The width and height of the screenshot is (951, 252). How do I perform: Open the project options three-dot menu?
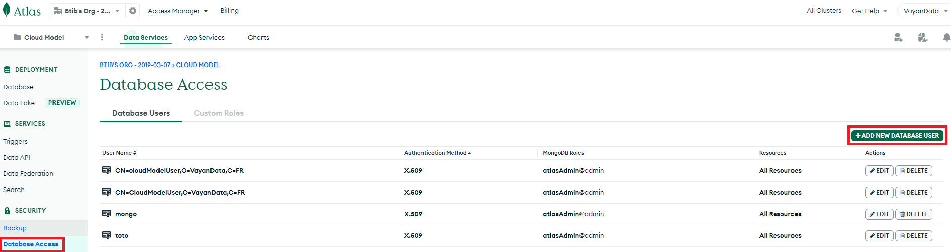[102, 37]
